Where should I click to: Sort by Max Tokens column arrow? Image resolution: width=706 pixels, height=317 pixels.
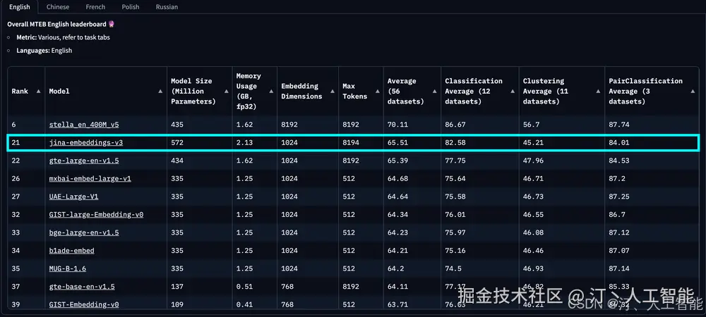[x=377, y=91]
